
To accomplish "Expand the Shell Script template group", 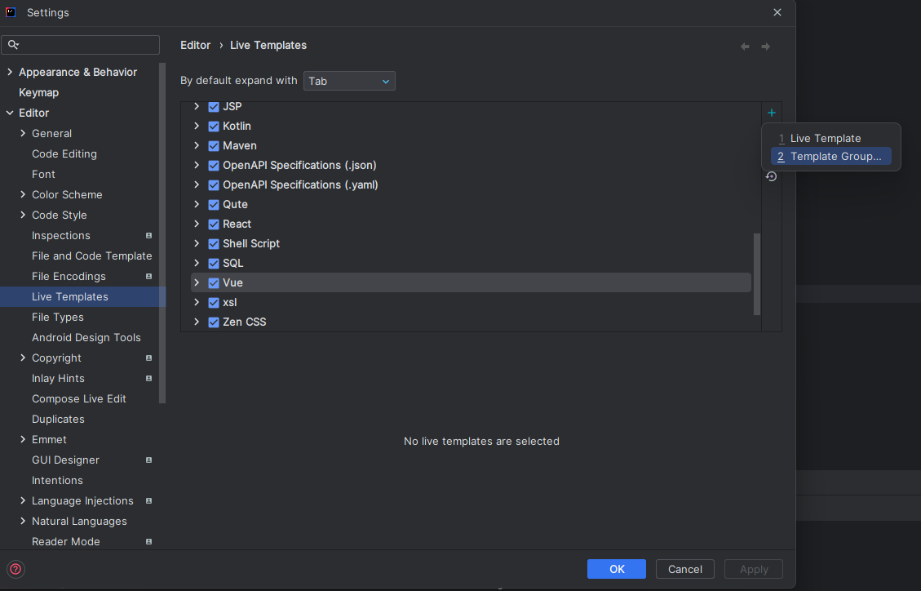I will 196,243.
